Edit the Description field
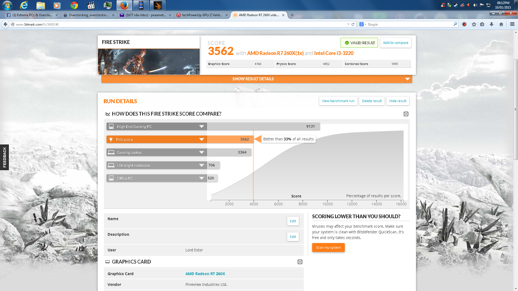The height and width of the screenshot is (291, 518). tap(293, 237)
